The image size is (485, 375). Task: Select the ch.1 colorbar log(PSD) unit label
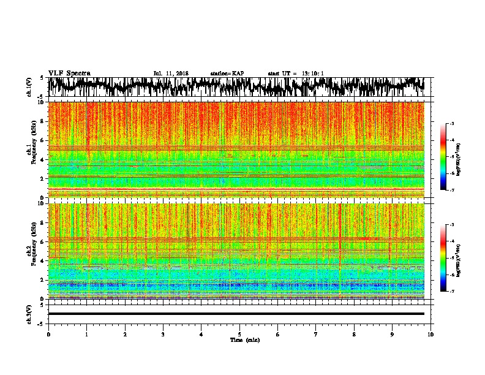point(459,159)
